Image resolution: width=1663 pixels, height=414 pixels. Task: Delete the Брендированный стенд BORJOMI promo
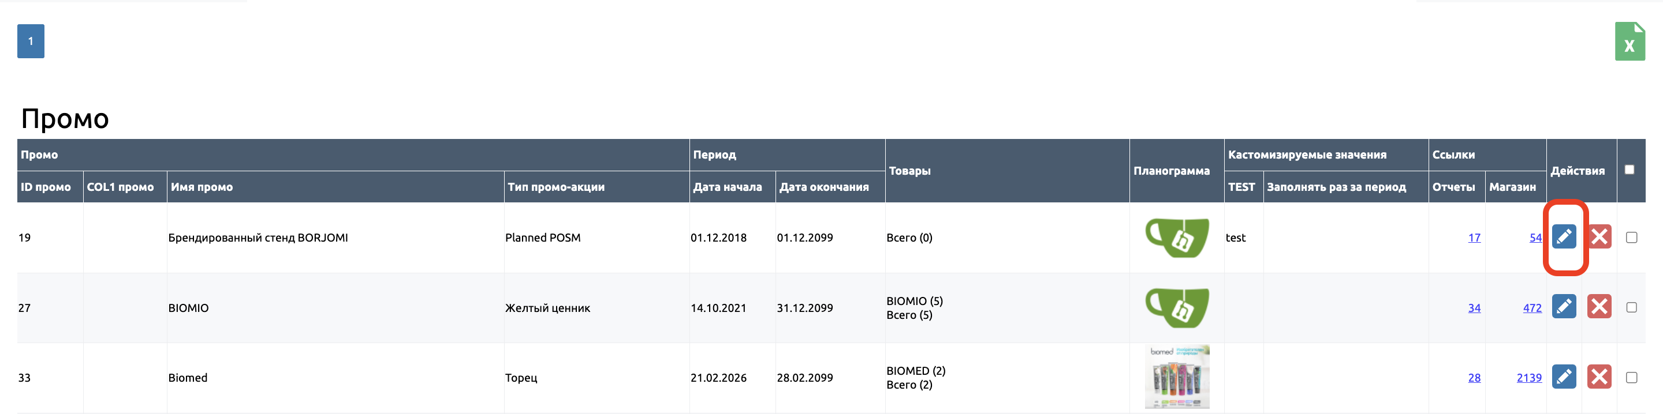tap(1599, 236)
